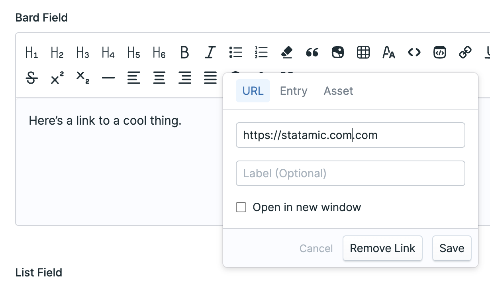This screenshot has width=490, height=286.
Task: Toggle small text size icon
Action: 388,52
